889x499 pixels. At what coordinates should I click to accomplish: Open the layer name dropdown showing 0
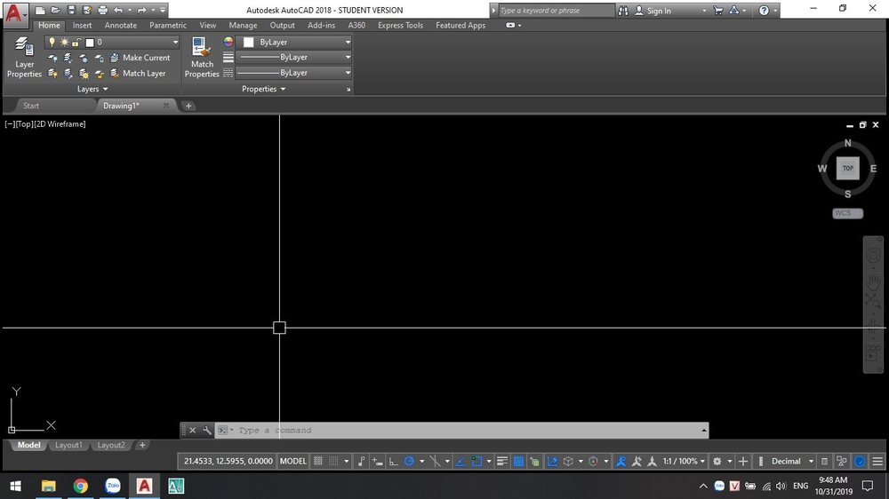133,42
